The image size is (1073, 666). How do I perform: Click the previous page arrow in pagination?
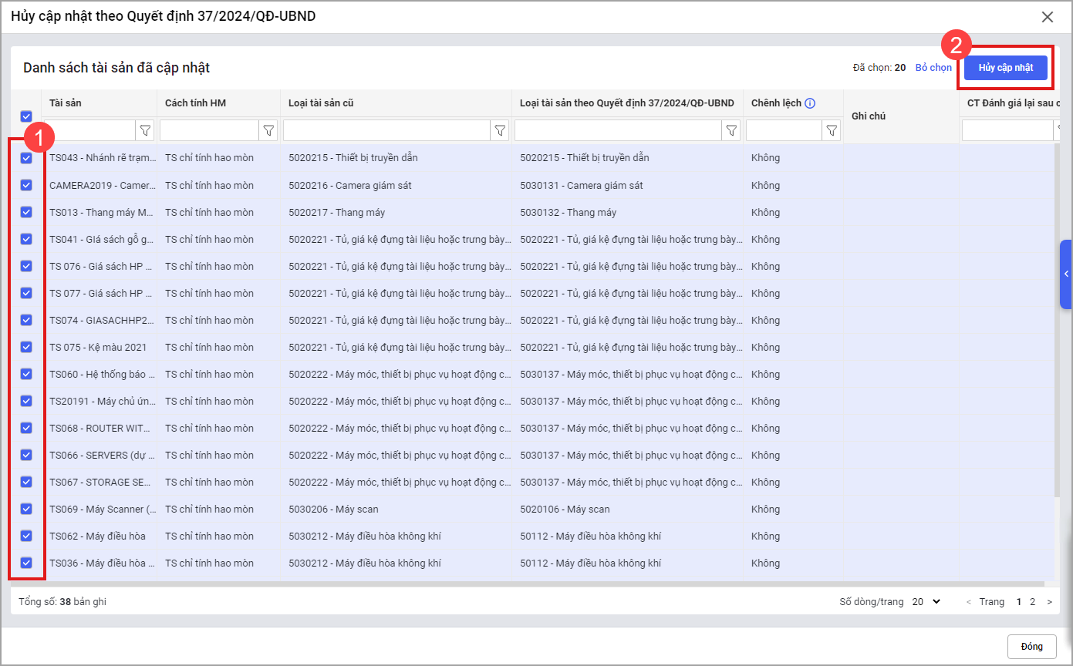point(969,602)
